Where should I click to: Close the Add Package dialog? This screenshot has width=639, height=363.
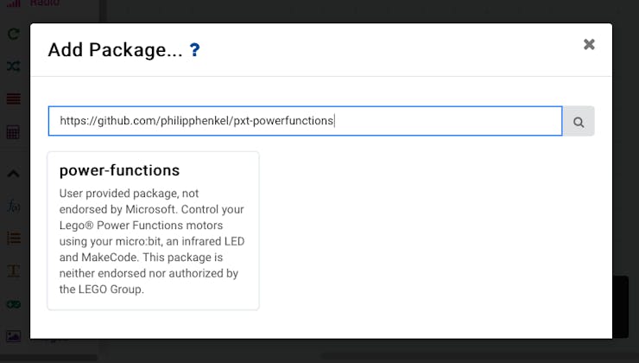[589, 44]
